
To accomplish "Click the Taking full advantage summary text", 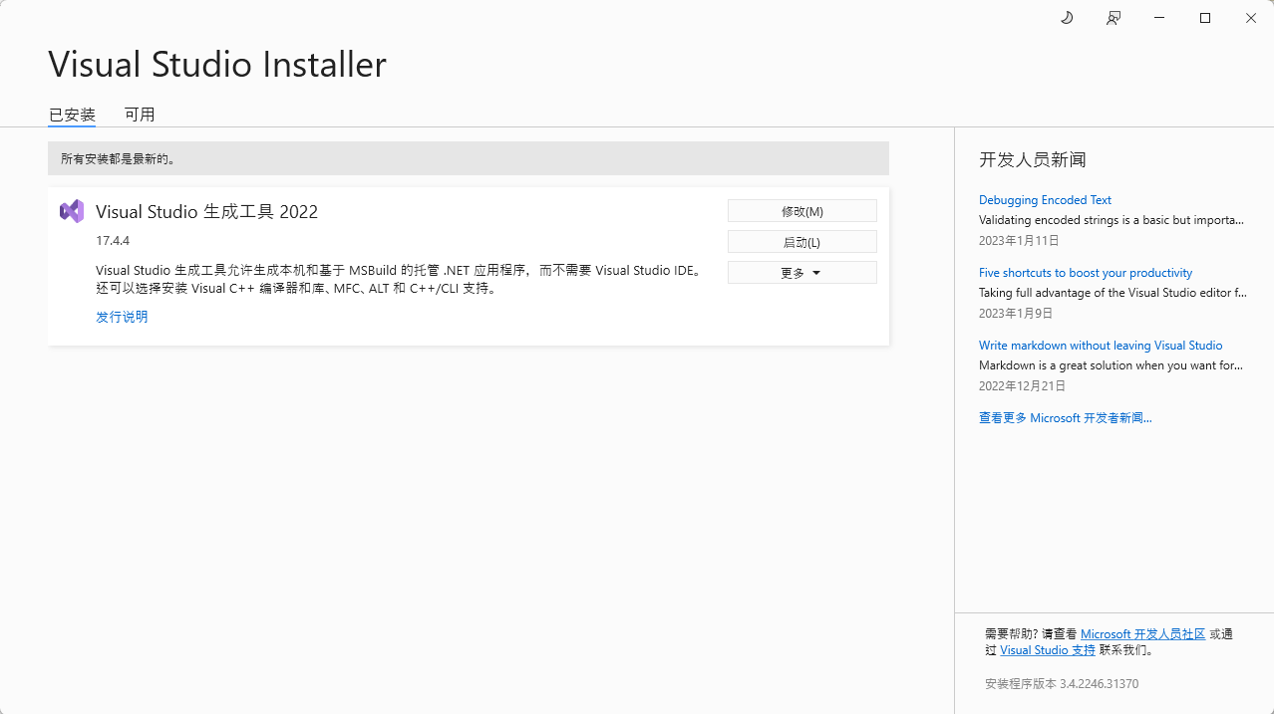I will click(x=1113, y=293).
